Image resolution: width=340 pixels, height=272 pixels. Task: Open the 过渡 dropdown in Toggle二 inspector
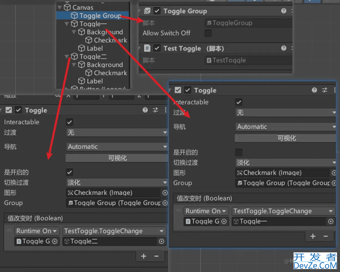pyautogui.click(x=117, y=132)
